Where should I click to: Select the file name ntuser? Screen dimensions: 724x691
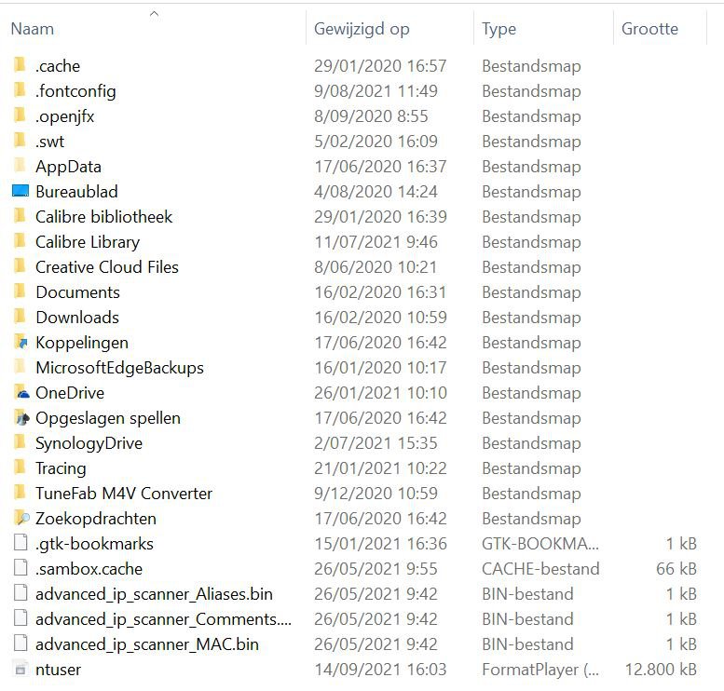(58, 670)
